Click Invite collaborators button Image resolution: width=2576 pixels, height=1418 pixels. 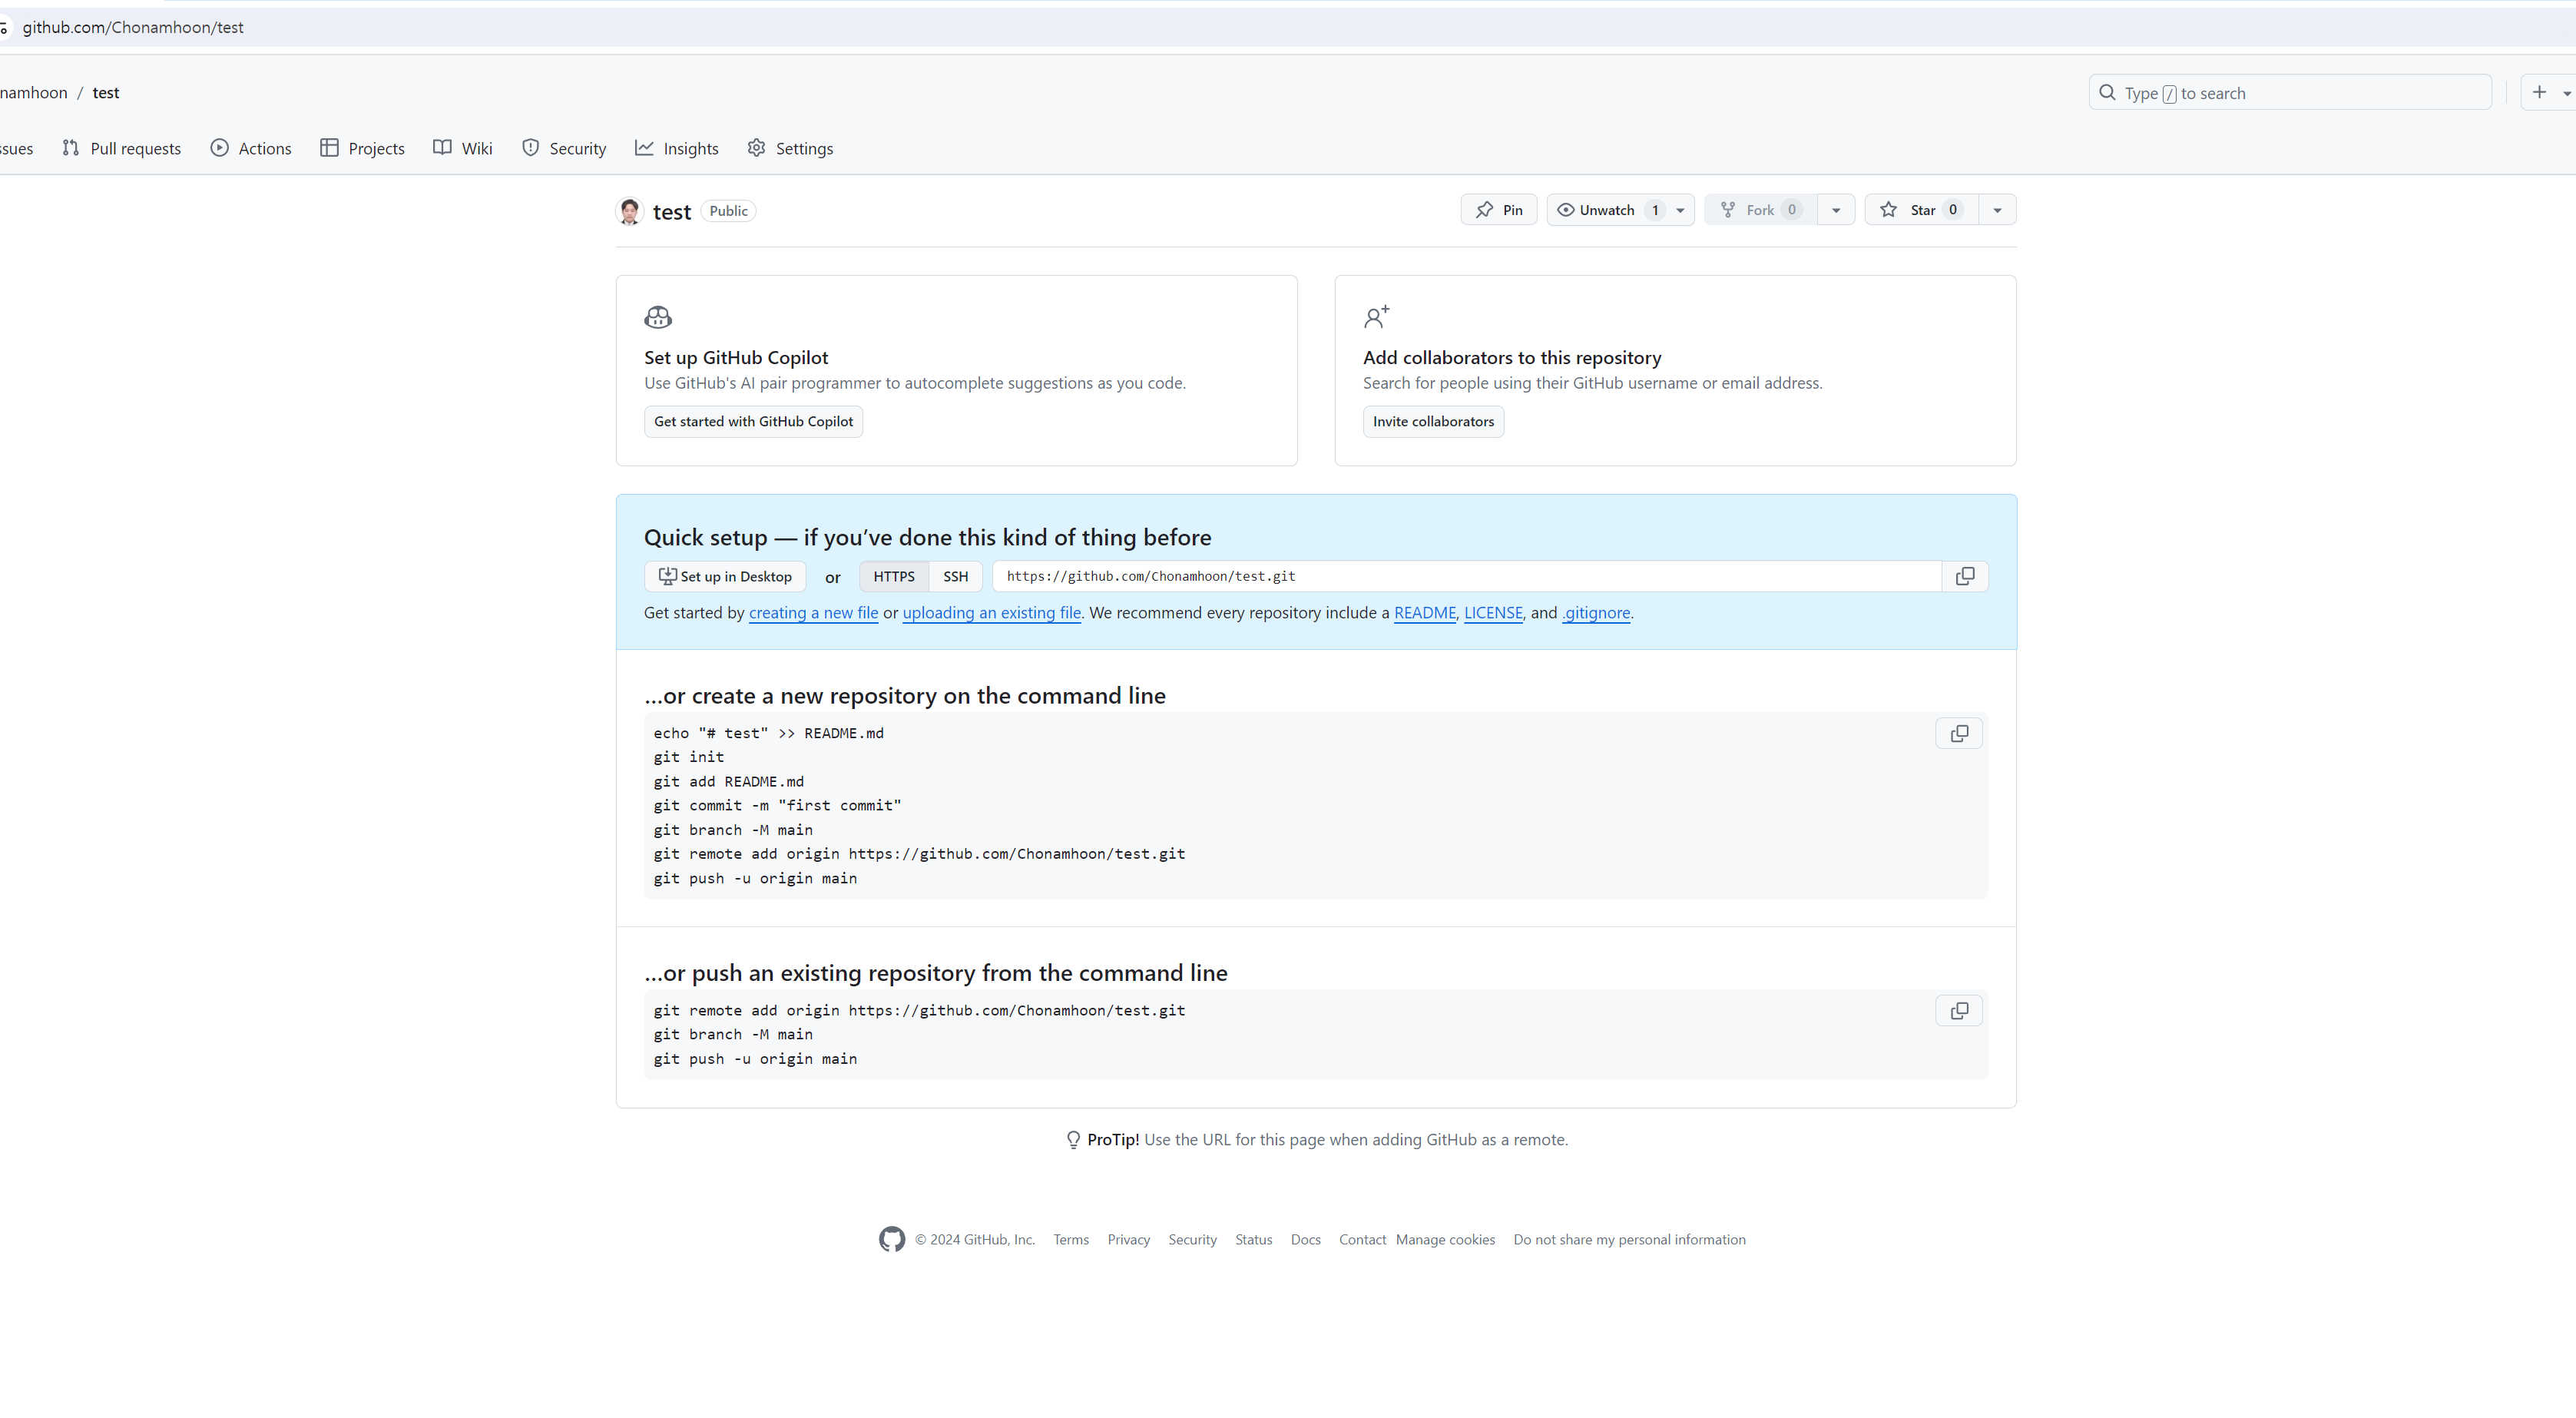pyautogui.click(x=1432, y=421)
